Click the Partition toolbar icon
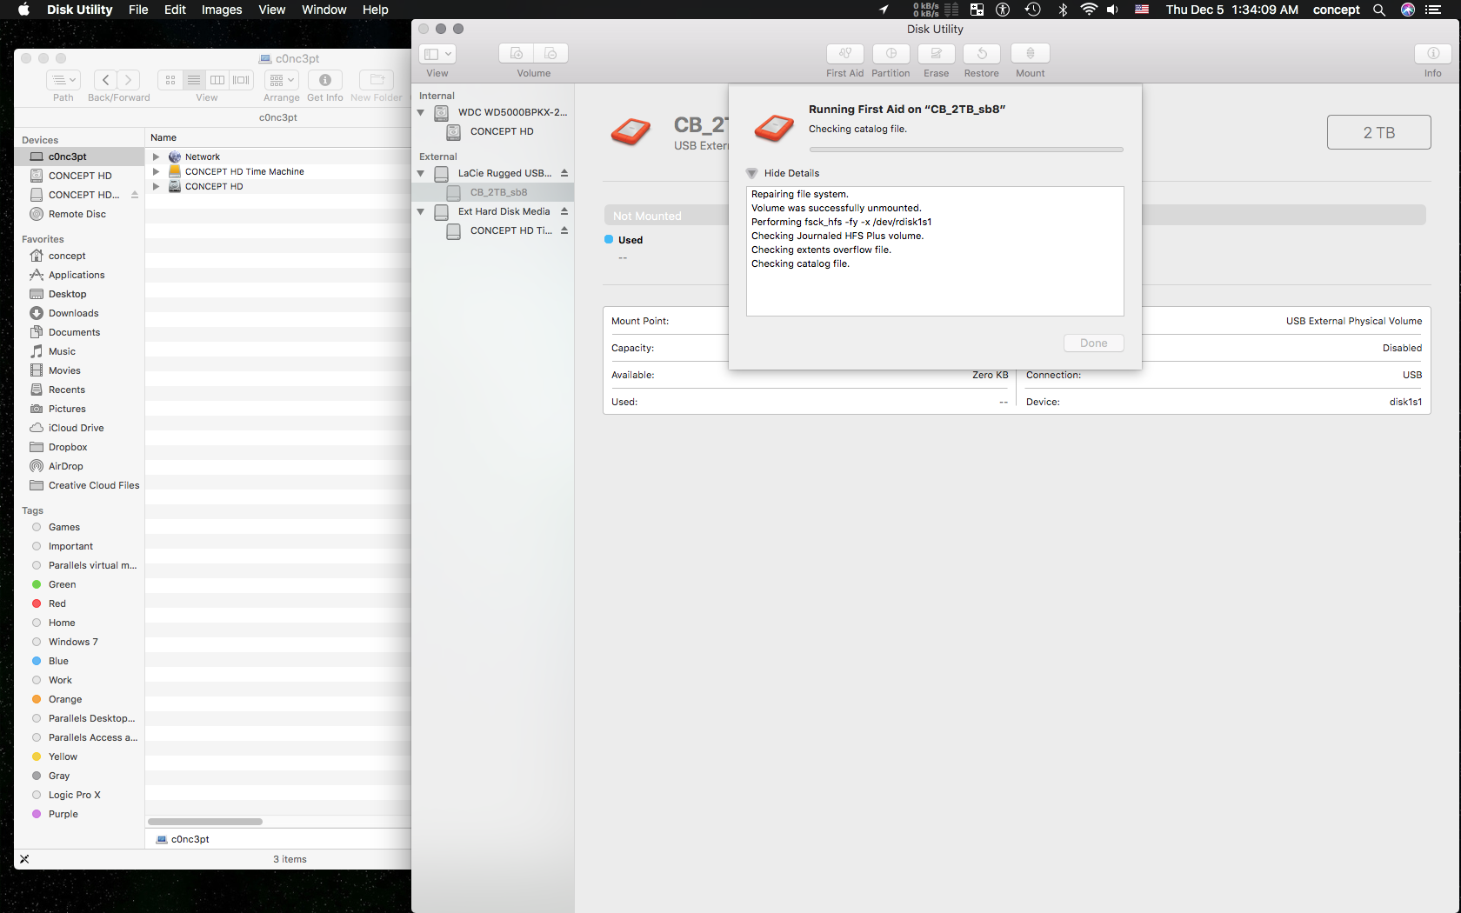 click(891, 54)
